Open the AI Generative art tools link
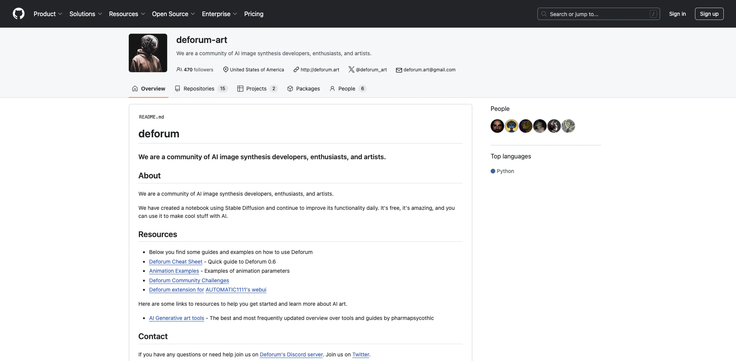This screenshot has width=736, height=361. pos(177,318)
